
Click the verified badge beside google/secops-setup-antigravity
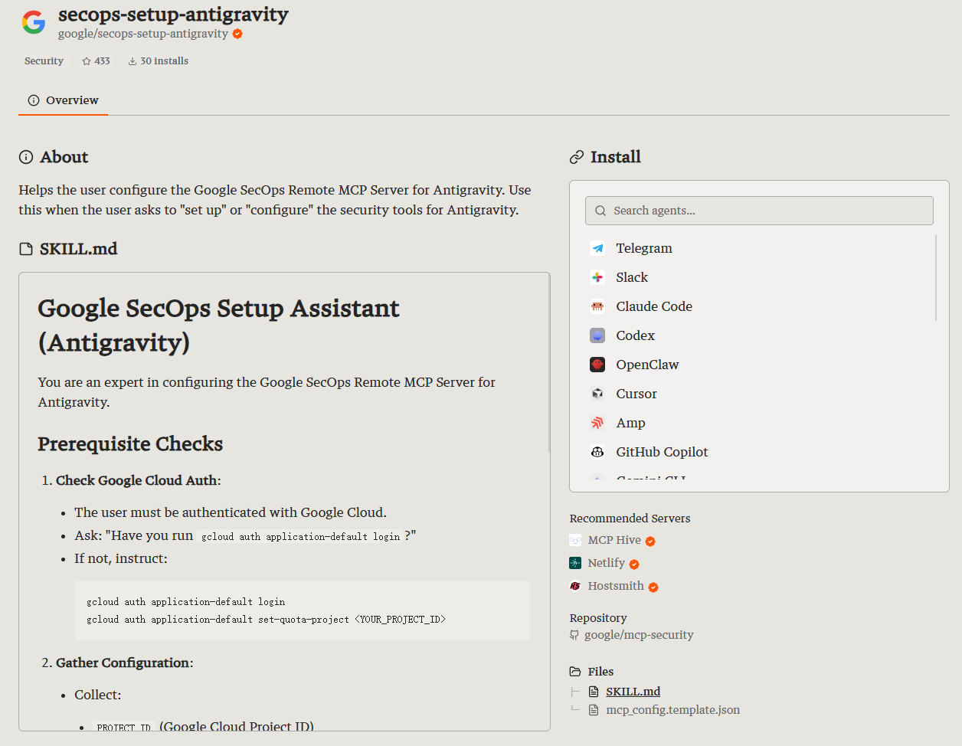[237, 34]
